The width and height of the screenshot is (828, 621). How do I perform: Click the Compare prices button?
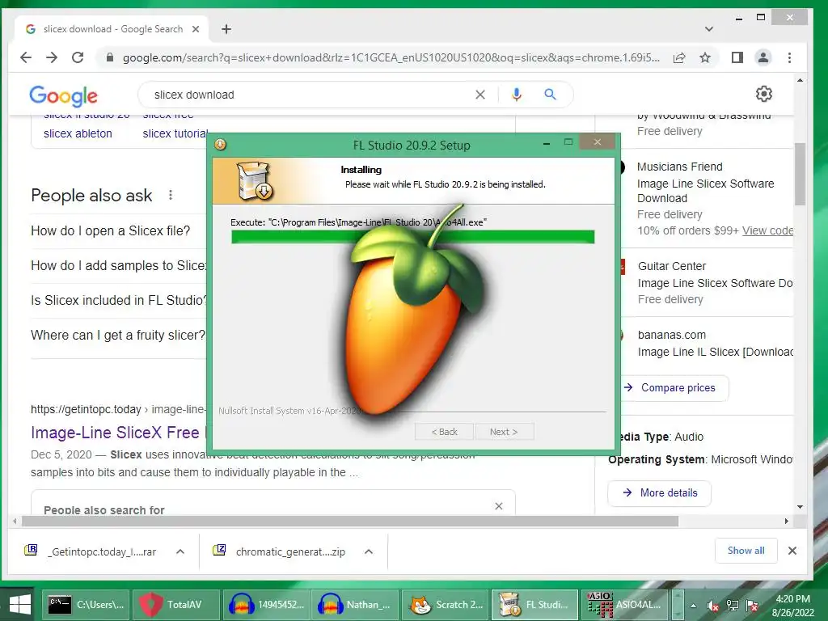point(675,387)
